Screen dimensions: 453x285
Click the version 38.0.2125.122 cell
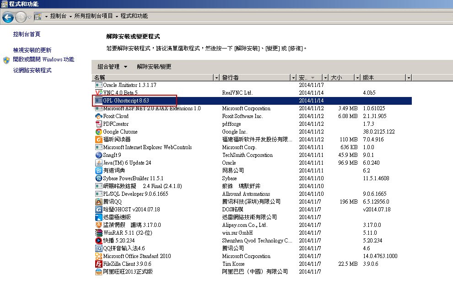click(379, 132)
